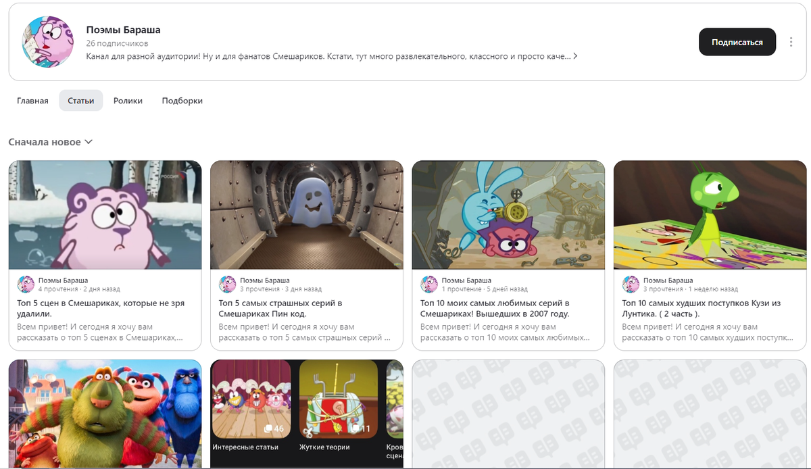This screenshot has height=469, width=811.
Task: Open the Сначала новое sort dropdown
Action: coord(51,142)
